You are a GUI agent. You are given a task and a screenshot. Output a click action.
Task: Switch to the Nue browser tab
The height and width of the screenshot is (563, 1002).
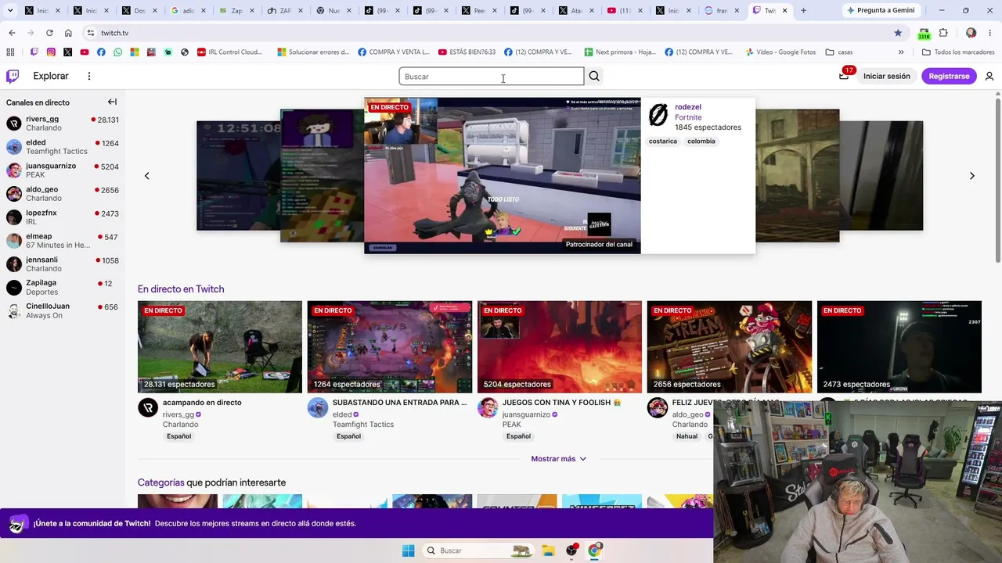pos(333,10)
